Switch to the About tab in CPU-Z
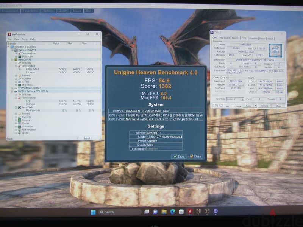The height and width of the screenshot is (227, 303). (270, 39)
